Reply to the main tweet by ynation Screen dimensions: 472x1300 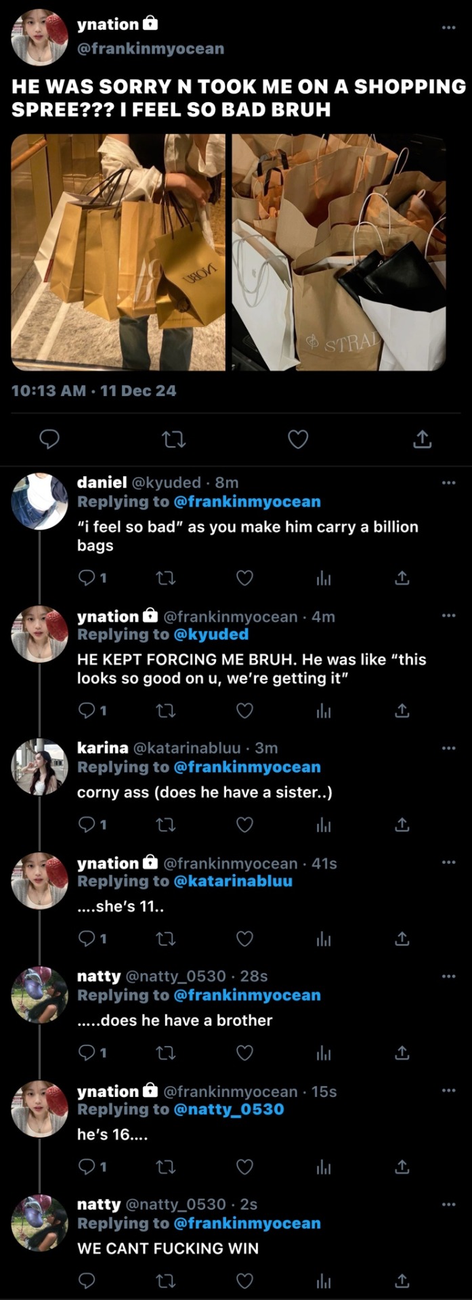coord(49,439)
